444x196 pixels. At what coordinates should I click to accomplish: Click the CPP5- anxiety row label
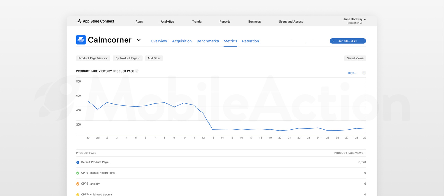click(90, 184)
